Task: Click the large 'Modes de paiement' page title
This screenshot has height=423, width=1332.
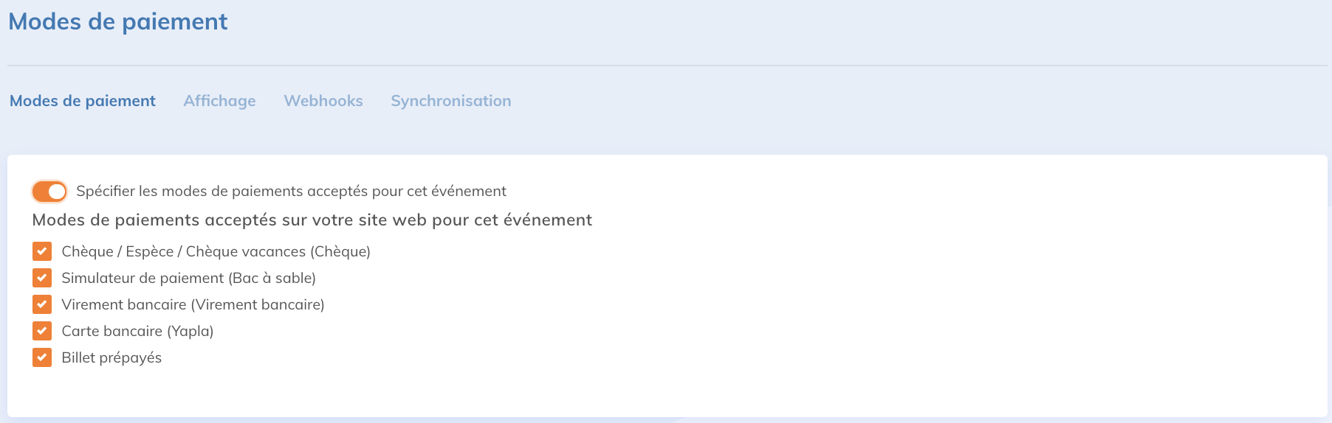Action: (118, 22)
